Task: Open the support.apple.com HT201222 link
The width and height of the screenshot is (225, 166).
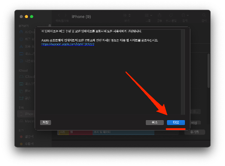Action: tap(67, 44)
